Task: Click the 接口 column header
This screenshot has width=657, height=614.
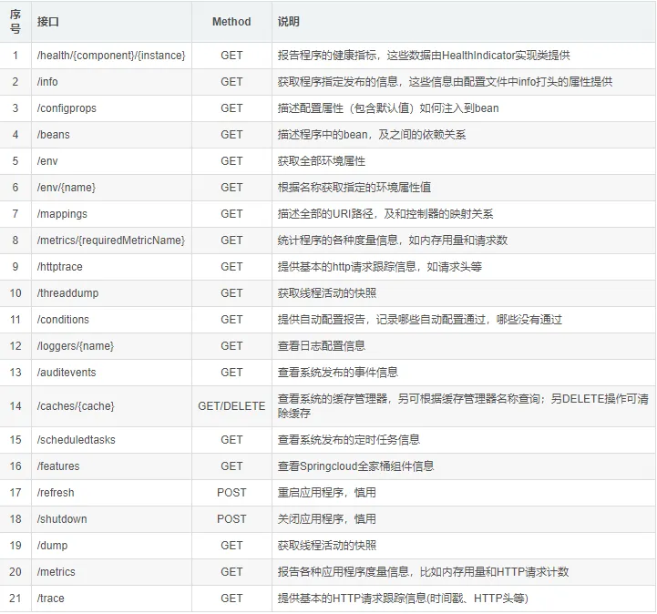Action: 47,21
